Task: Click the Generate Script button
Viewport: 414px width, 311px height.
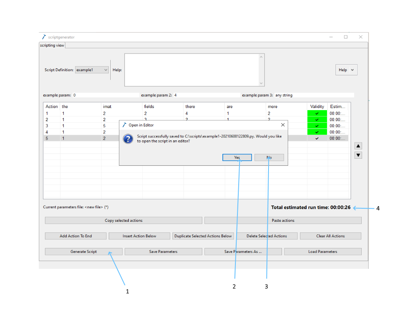Action: click(x=83, y=252)
